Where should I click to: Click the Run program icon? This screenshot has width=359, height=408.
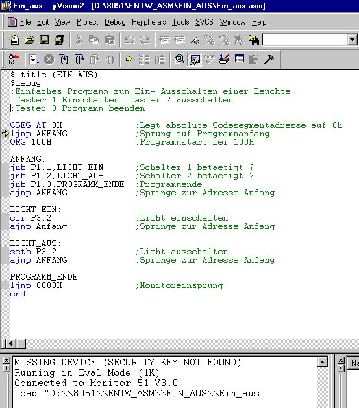(x=34, y=60)
